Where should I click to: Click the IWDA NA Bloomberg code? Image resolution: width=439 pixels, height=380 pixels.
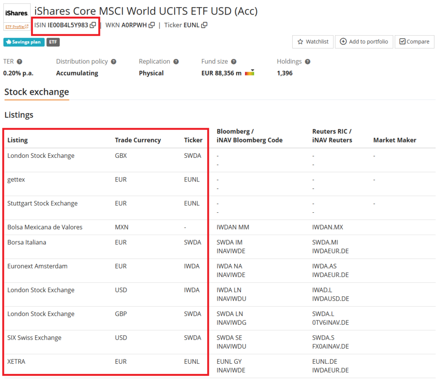point(229,266)
